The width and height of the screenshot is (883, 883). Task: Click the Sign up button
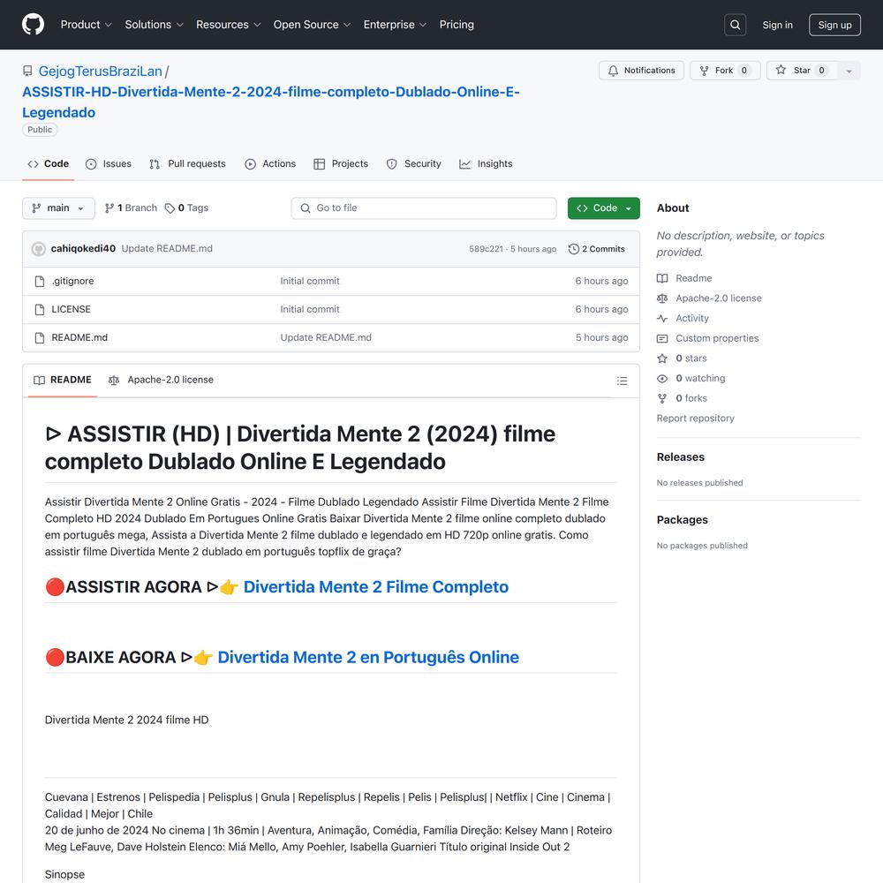(834, 25)
